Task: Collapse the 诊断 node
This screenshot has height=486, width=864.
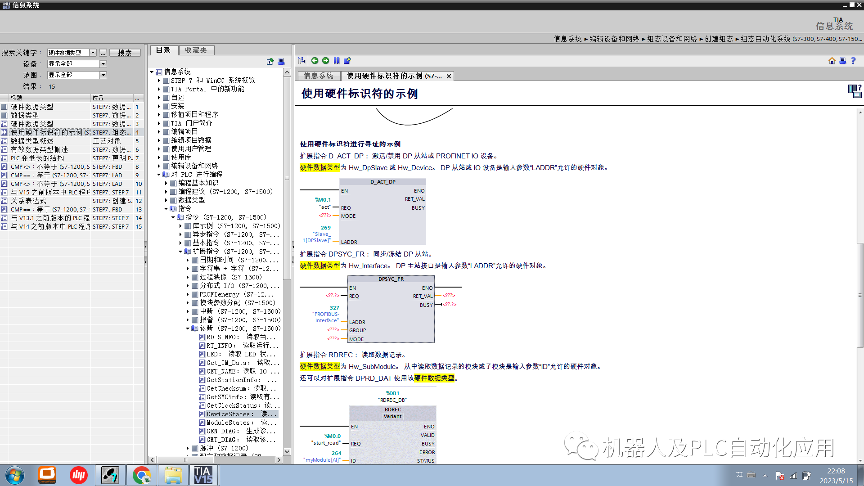Action: tap(188, 328)
